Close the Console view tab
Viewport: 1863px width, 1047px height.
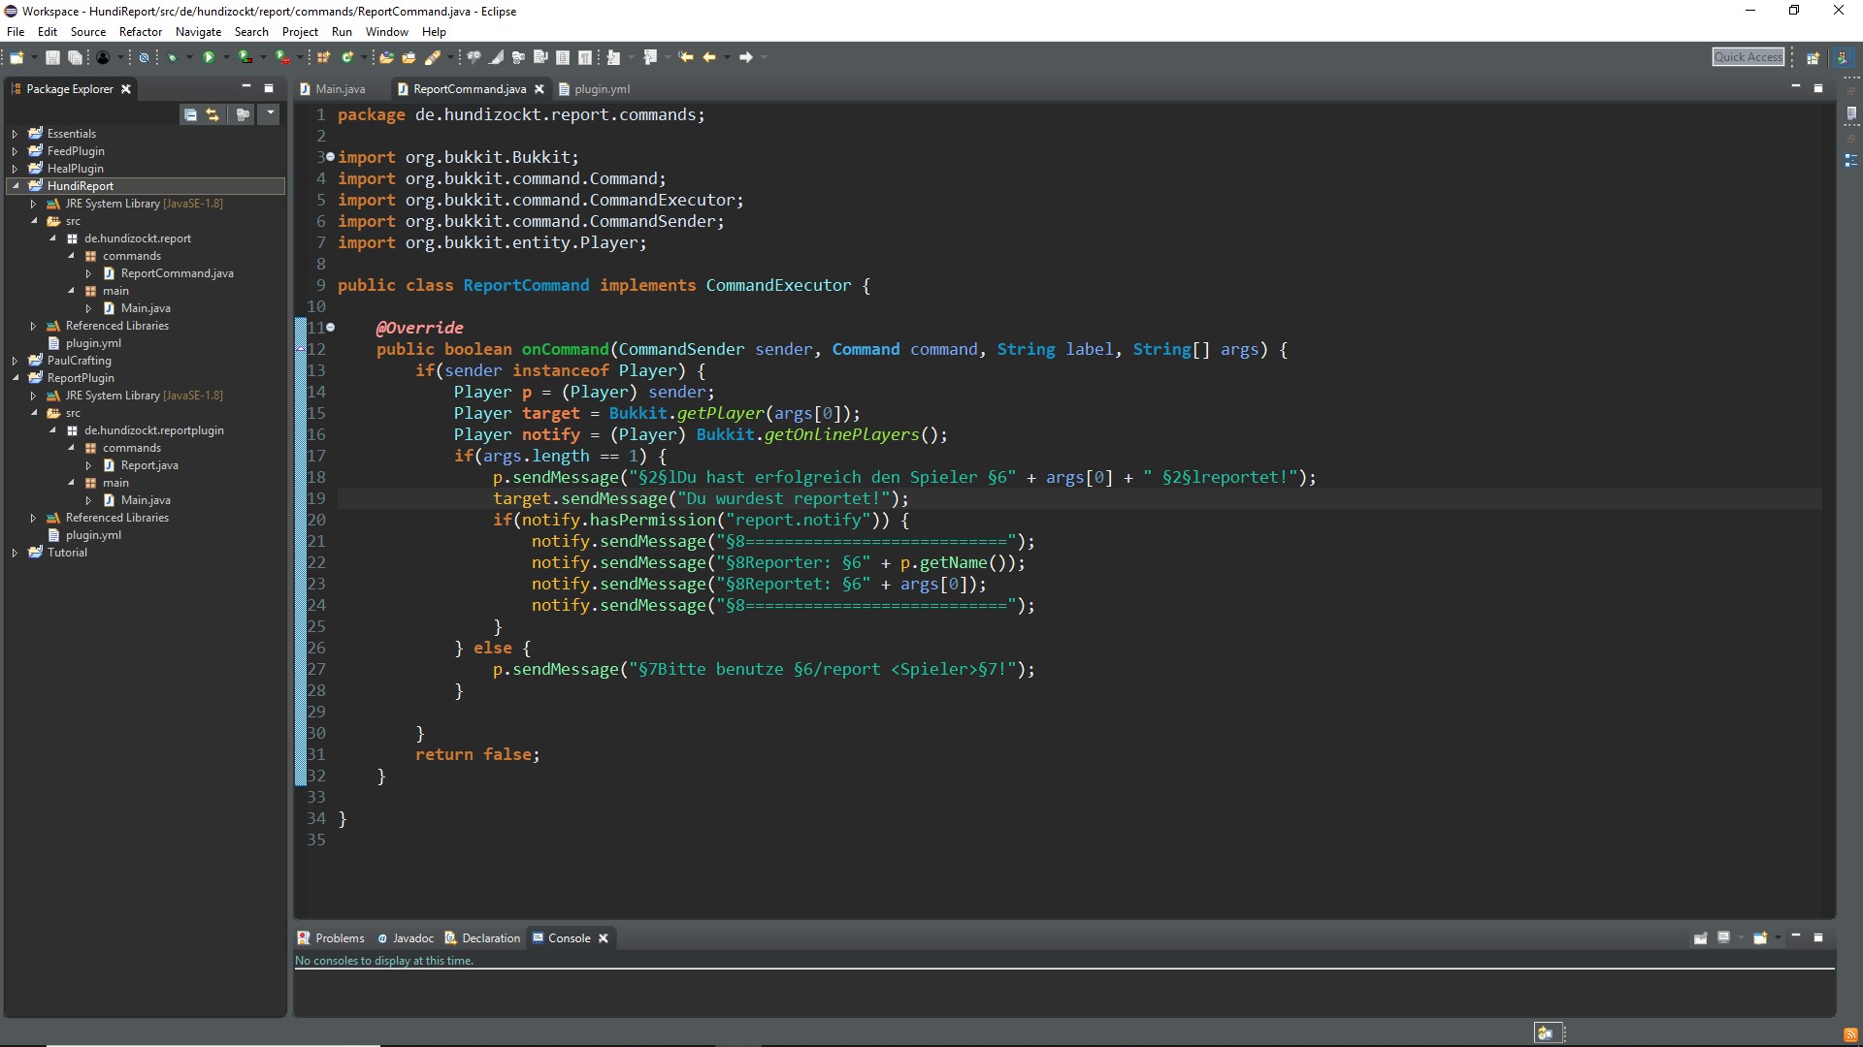(x=604, y=938)
